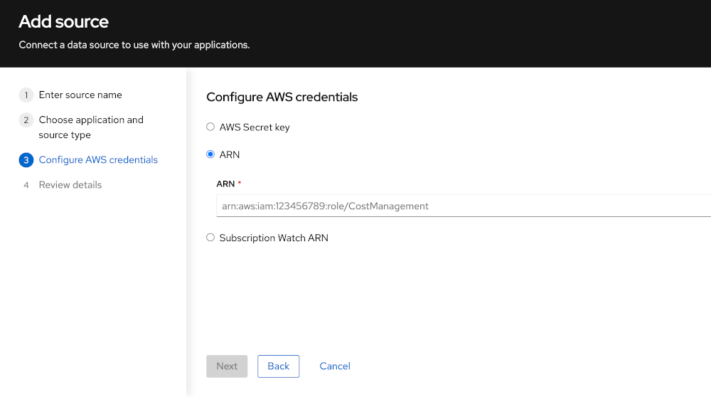711x397 pixels.
Task: Click the step 2 number badge
Action: (26, 120)
